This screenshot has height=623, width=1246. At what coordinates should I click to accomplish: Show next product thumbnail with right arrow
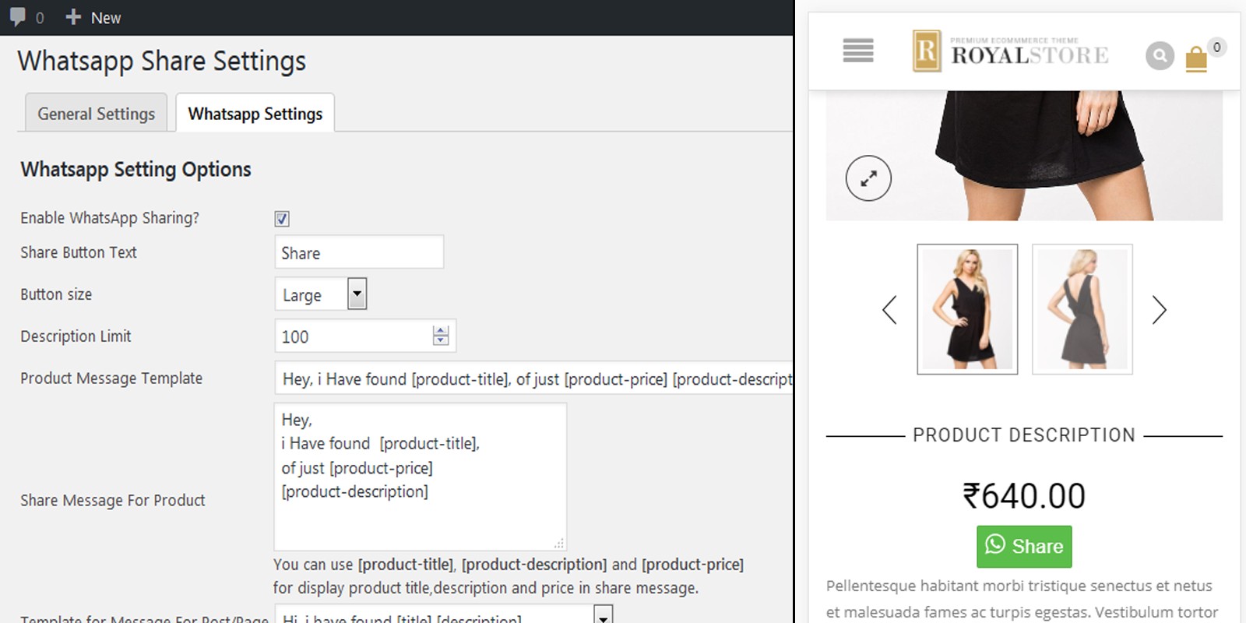coord(1159,309)
